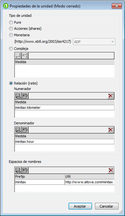Delete the selected Numerador measure row
The width and height of the screenshot is (125, 216).
point(111,96)
